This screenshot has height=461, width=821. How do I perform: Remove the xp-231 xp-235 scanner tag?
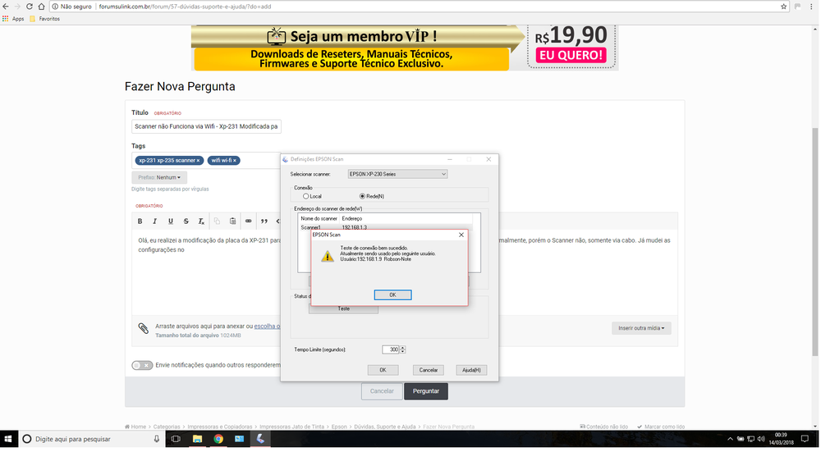click(x=198, y=161)
